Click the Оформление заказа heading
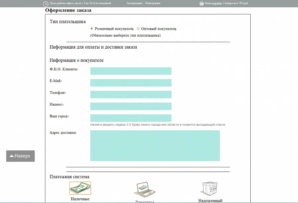 pyautogui.click(x=68, y=10)
